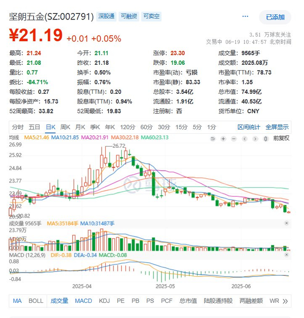
Task: Switch to the 60分 interval
Action: click(146, 127)
